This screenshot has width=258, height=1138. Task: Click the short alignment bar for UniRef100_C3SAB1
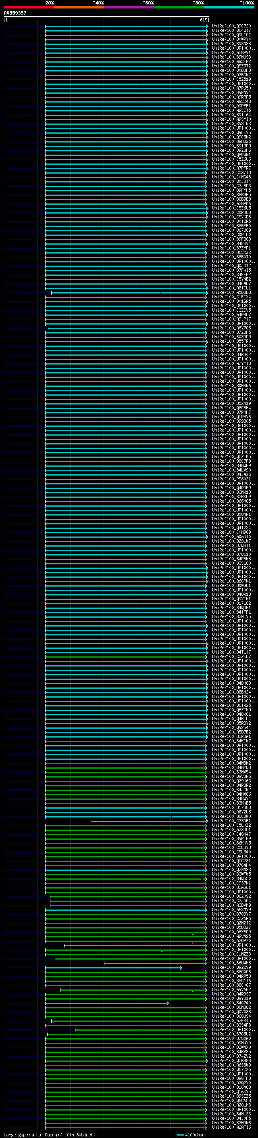[149, 821]
